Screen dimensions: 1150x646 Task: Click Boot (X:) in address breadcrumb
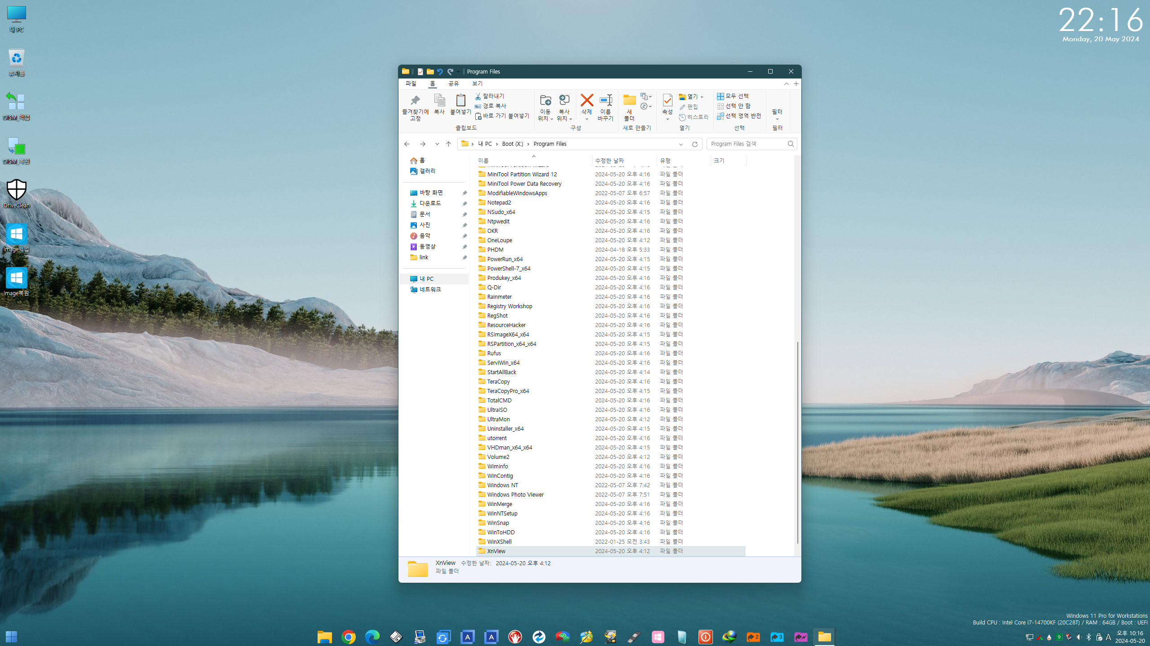coord(513,144)
